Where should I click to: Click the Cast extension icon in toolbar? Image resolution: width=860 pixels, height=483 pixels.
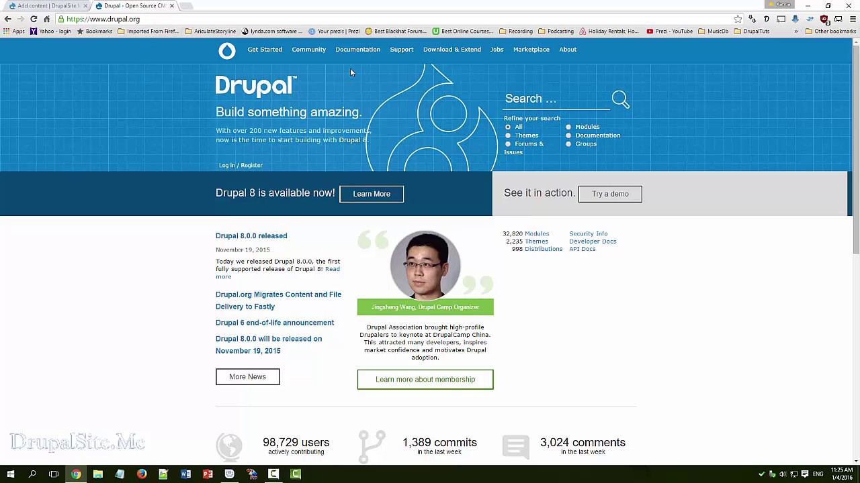(x=781, y=19)
